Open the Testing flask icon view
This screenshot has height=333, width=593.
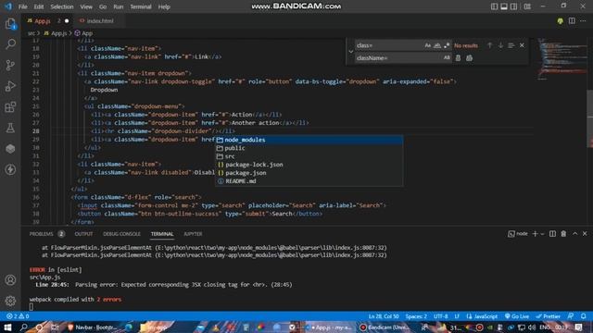pyautogui.click(x=10, y=128)
